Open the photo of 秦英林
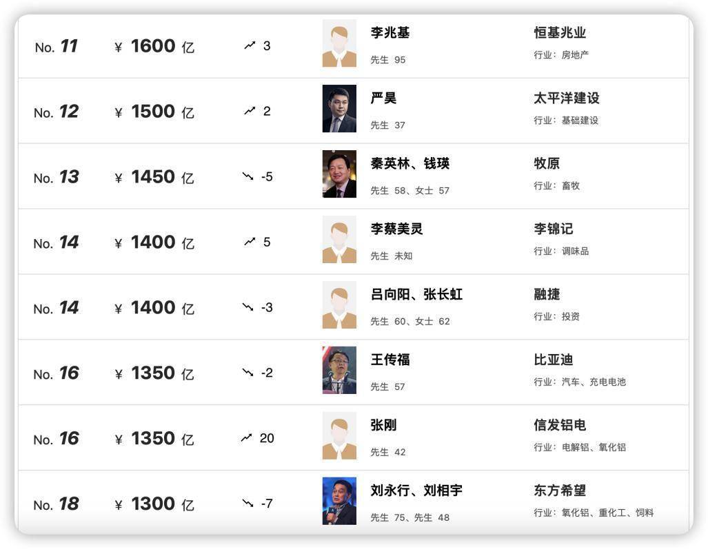Screen dimensions: 708x549 coord(339,174)
